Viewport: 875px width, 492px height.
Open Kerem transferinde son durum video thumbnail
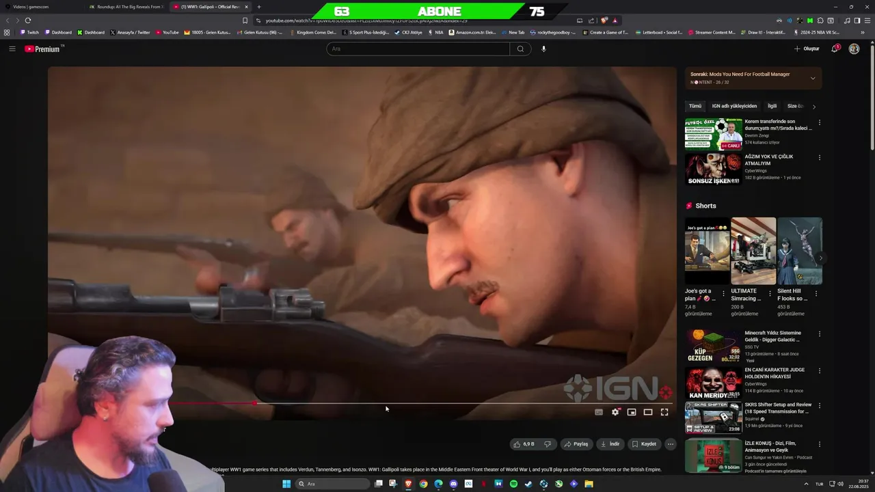click(714, 134)
